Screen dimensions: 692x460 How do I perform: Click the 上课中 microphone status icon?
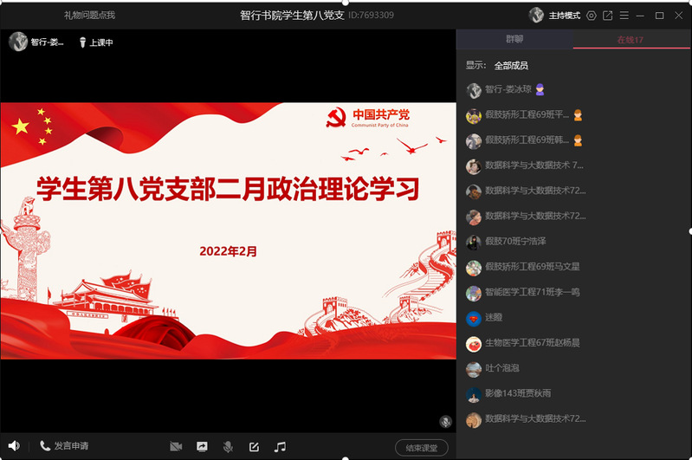point(84,42)
